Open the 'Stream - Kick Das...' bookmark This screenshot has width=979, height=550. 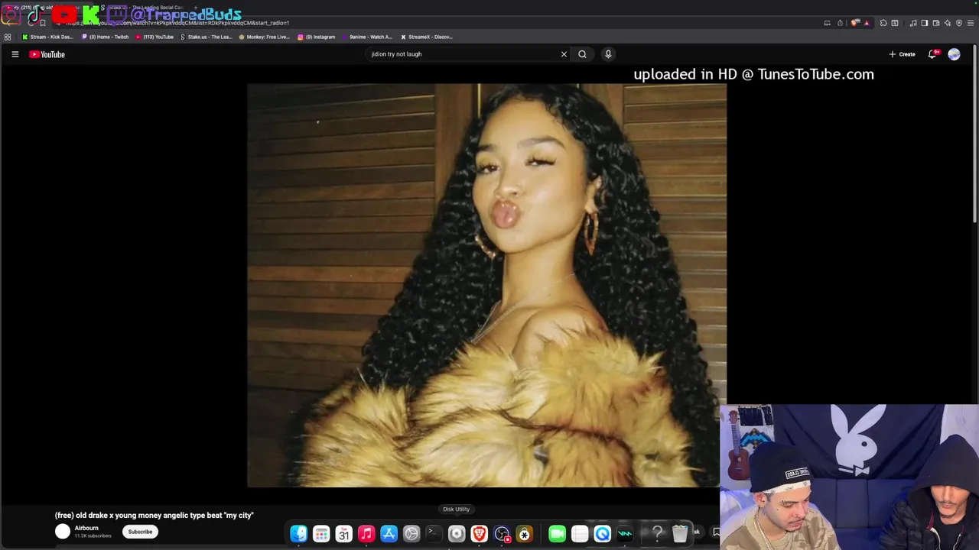(47, 37)
